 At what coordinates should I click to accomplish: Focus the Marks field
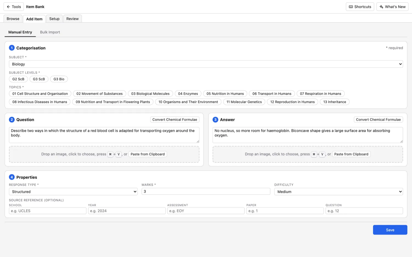(x=206, y=191)
